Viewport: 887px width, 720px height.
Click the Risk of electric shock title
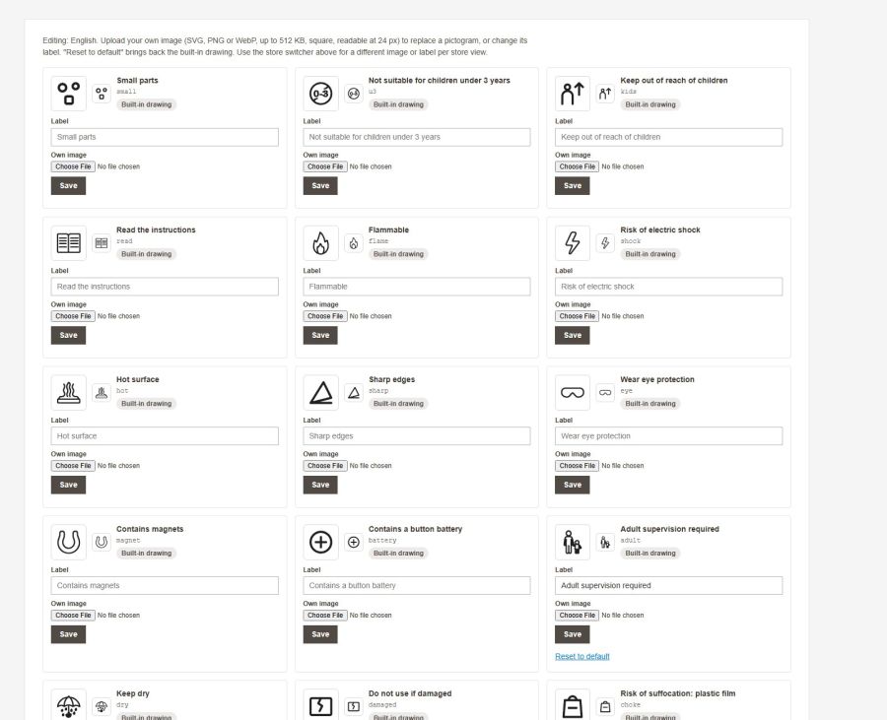click(660, 230)
